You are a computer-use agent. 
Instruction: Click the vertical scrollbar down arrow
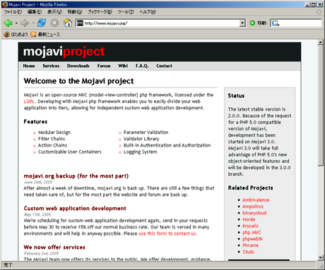(x=320, y=257)
